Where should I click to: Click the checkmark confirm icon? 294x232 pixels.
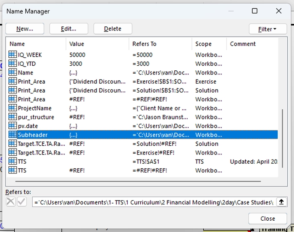pos(22,202)
